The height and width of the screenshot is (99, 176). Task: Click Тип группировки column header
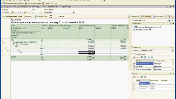click(163, 61)
